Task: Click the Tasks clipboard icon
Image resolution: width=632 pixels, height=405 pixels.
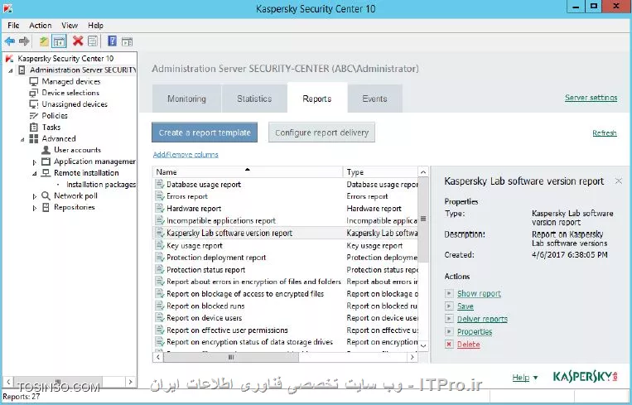Action: coord(34,128)
